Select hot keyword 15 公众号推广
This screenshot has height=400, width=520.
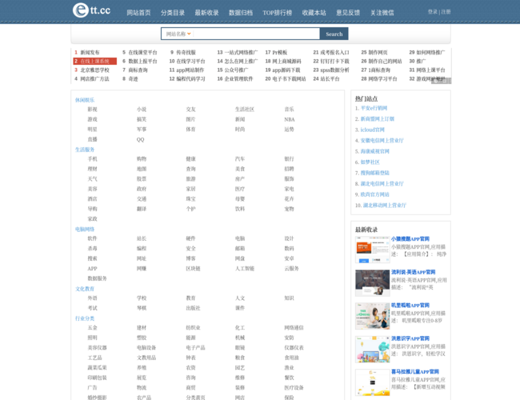[x=237, y=70]
